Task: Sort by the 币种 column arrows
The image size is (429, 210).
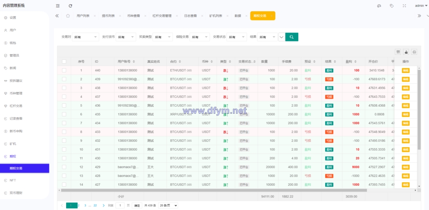Action: (212, 62)
